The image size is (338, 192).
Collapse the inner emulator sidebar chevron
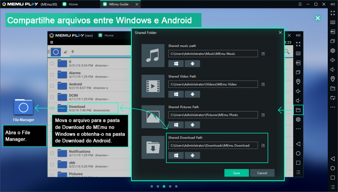298,35
